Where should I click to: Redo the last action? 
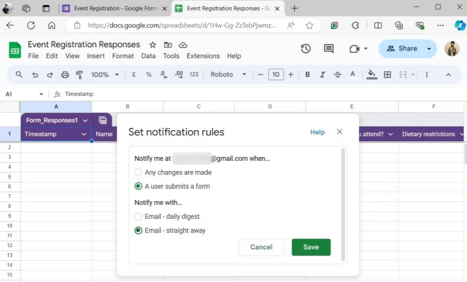pos(50,75)
